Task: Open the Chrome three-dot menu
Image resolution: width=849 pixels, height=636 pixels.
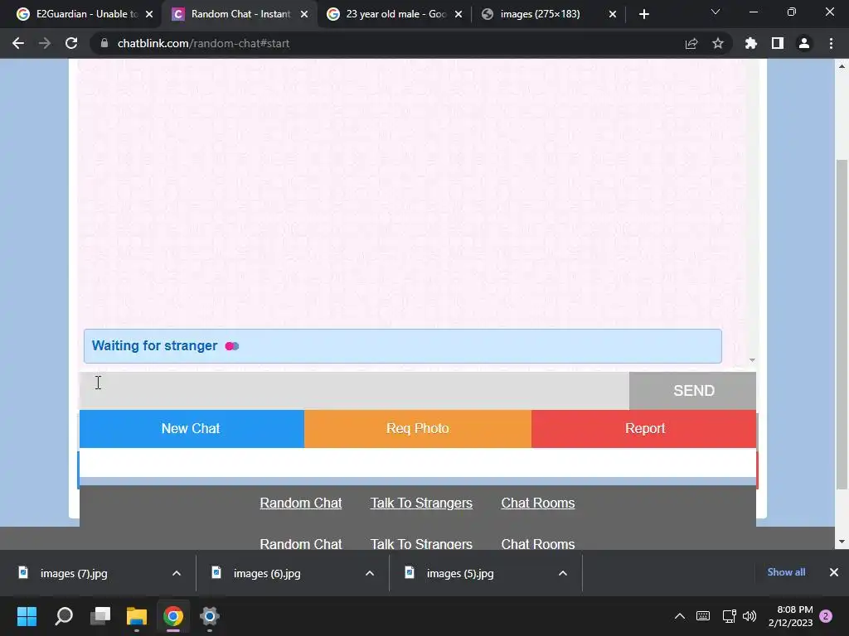Action: [x=831, y=43]
